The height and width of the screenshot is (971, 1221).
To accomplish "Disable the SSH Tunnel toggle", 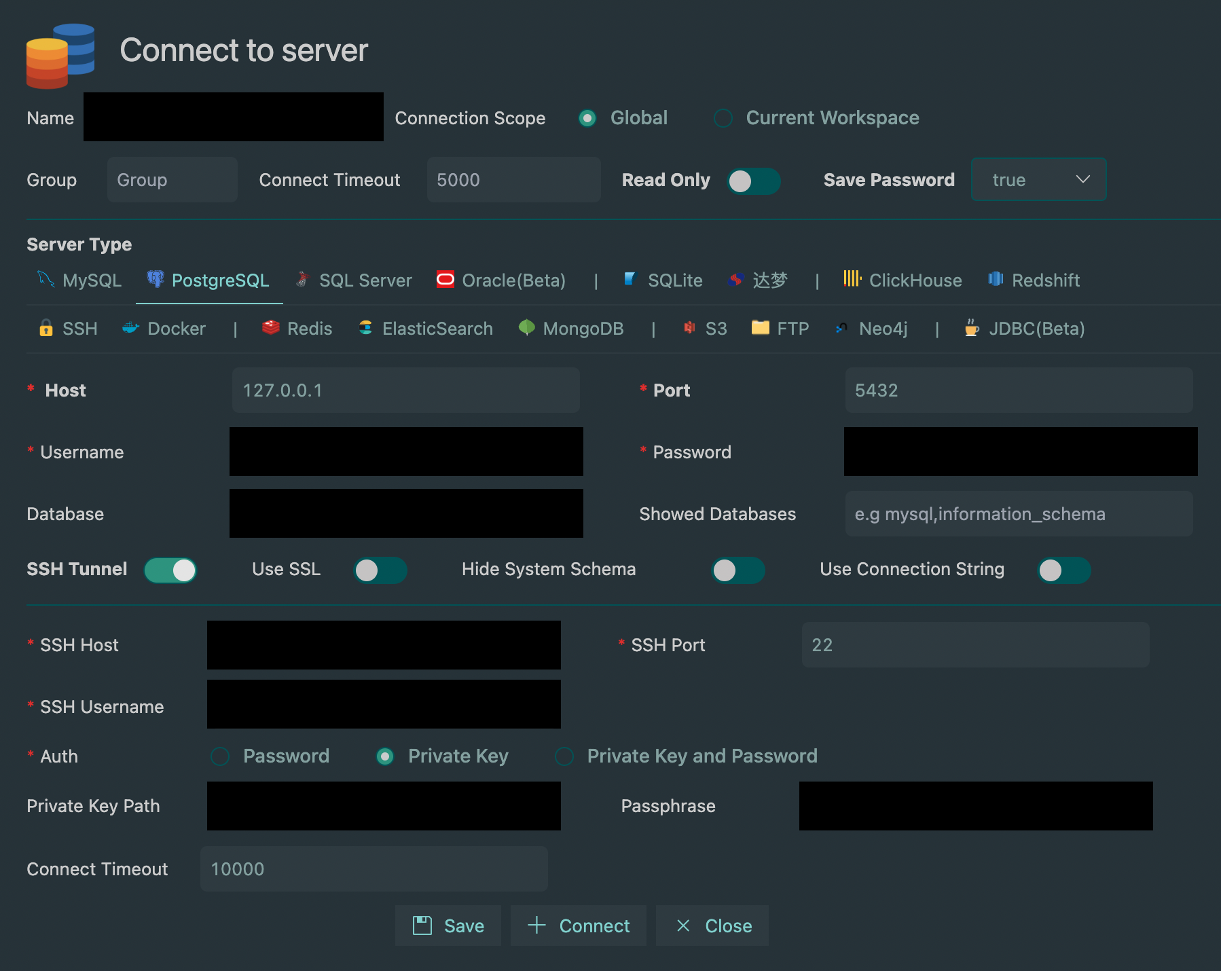I will pos(170,570).
